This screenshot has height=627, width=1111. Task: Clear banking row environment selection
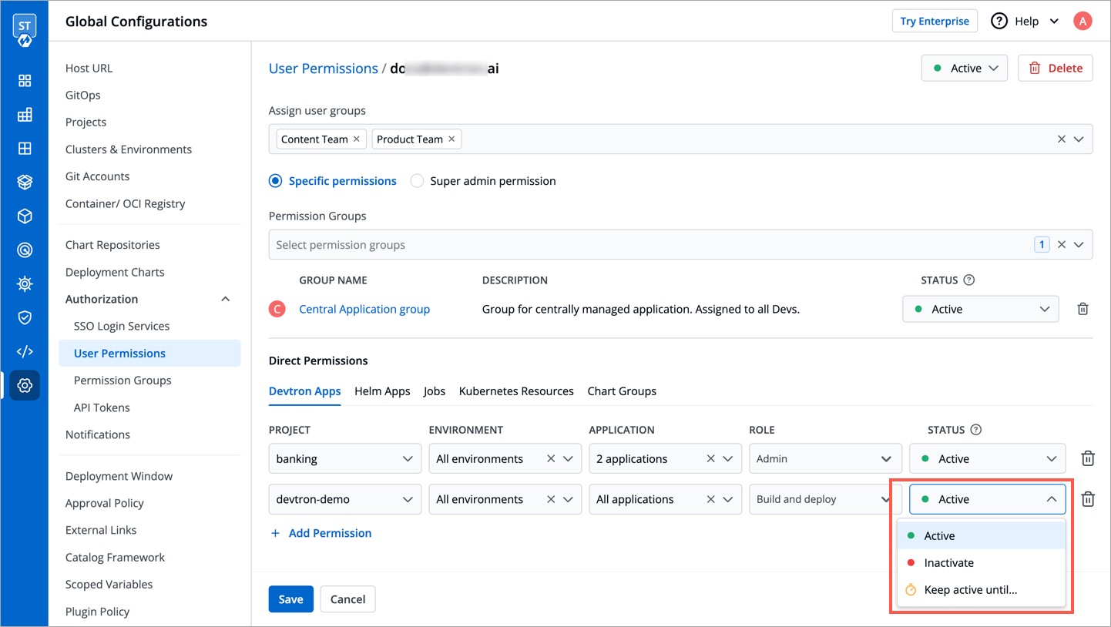click(x=551, y=458)
